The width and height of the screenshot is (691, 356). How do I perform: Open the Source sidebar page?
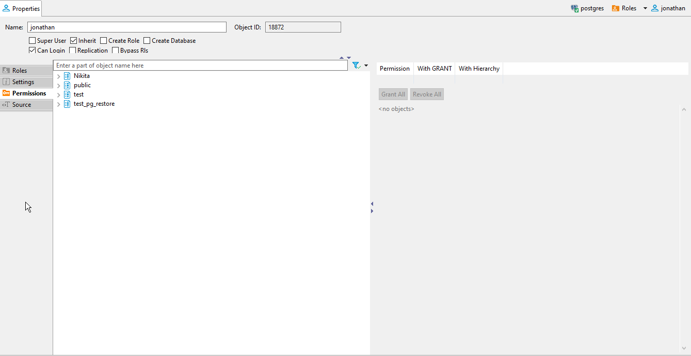tap(23, 105)
